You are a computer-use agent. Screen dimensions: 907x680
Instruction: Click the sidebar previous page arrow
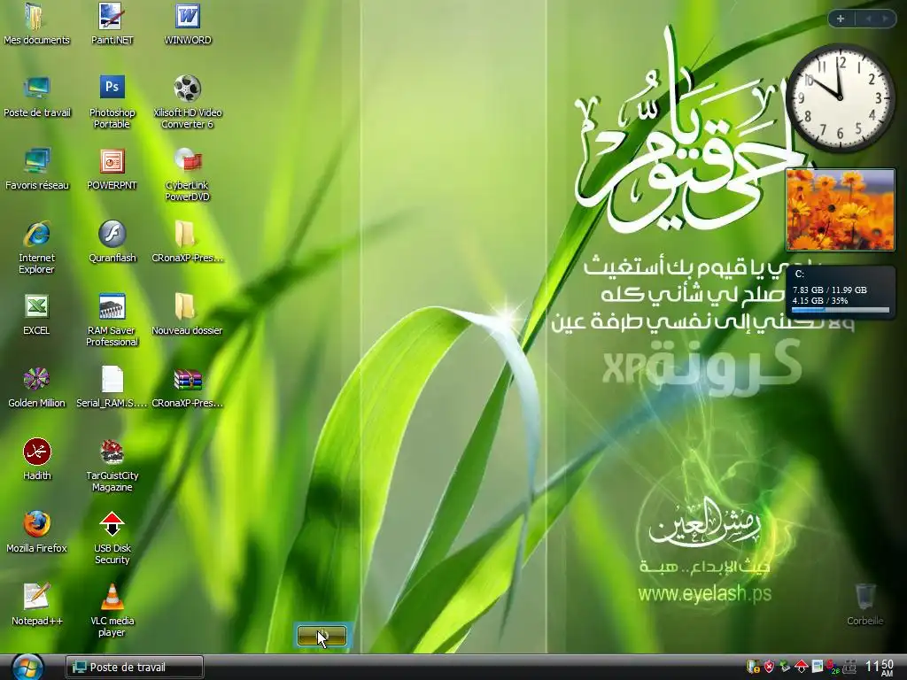(x=868, y=19)
